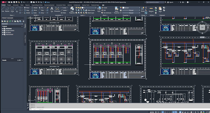This screenshot has height=113, width=210.
Task: Open the Home ribbon tab
Action: [x=3, y=5]
